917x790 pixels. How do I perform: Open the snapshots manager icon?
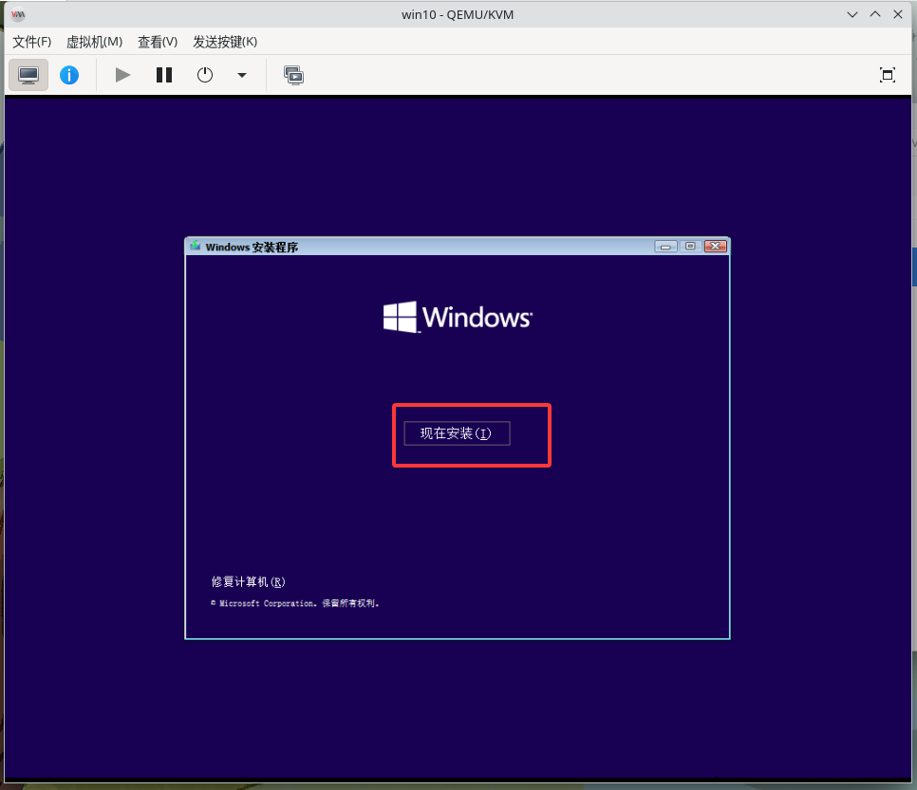[x=293, y=75]
